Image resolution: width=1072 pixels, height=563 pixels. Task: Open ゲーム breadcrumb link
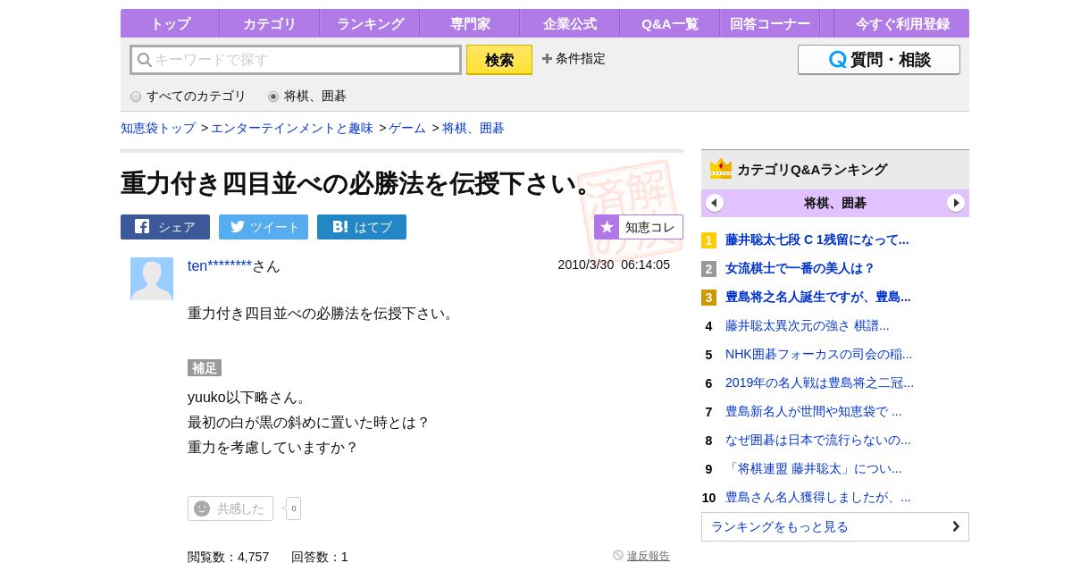407,128
